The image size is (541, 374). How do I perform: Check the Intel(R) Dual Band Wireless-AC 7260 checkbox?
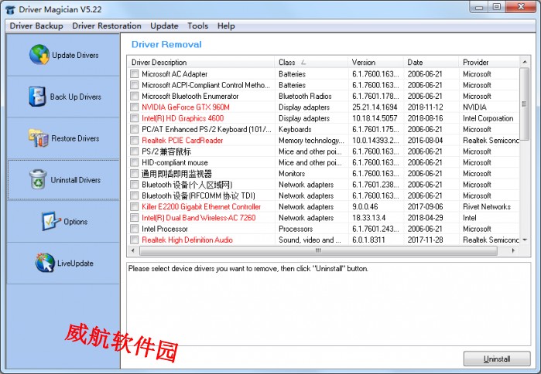tap(135, 218)
